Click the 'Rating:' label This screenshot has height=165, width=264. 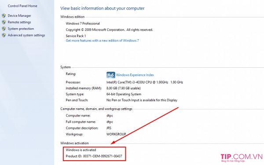pos(71,74)
